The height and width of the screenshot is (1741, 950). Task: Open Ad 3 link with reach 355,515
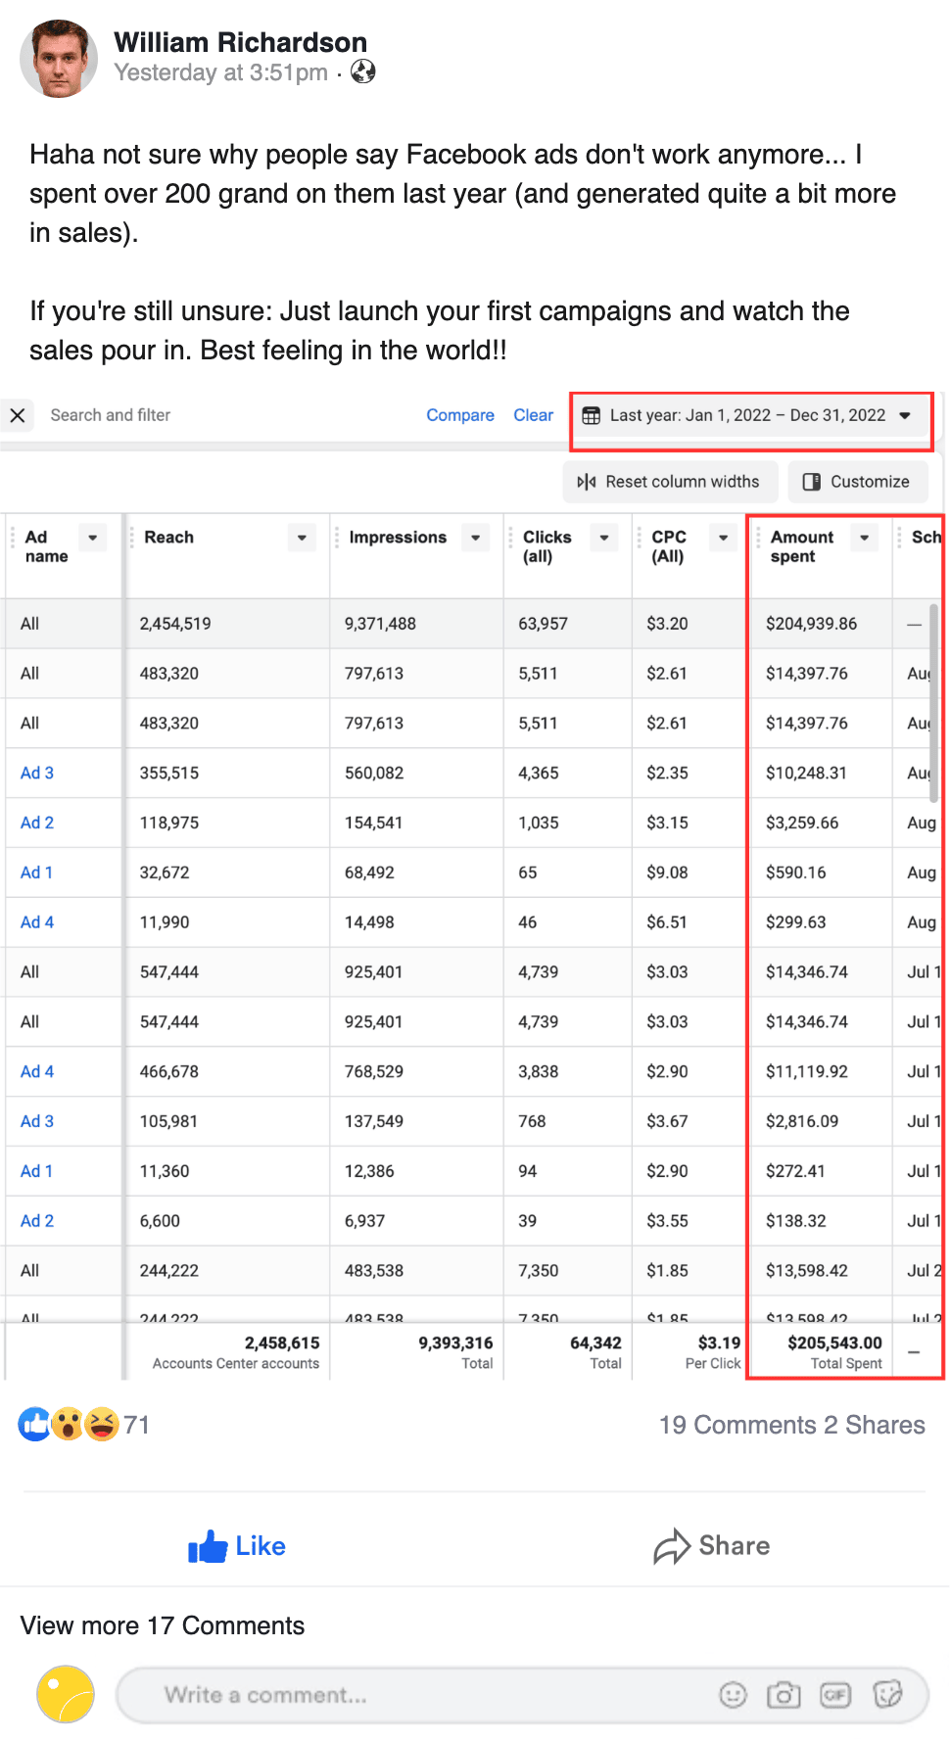(37, 774)
